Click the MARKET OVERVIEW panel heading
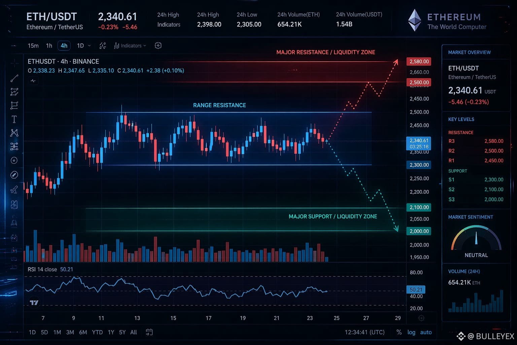 pos(469,52)
